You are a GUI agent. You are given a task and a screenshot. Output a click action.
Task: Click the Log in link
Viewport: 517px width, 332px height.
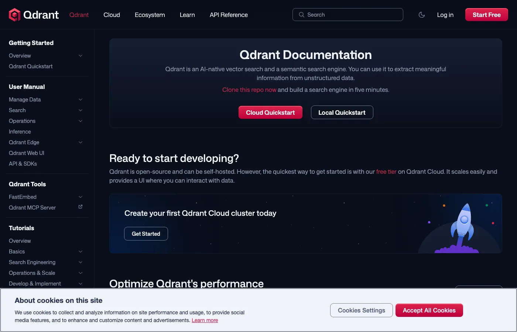pos(445,15)
